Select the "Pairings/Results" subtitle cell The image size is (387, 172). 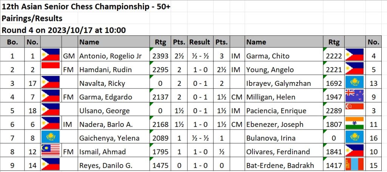point(32,18)
